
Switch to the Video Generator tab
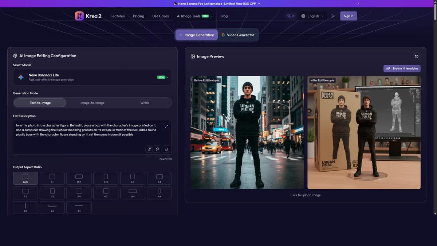coord(238,35)
